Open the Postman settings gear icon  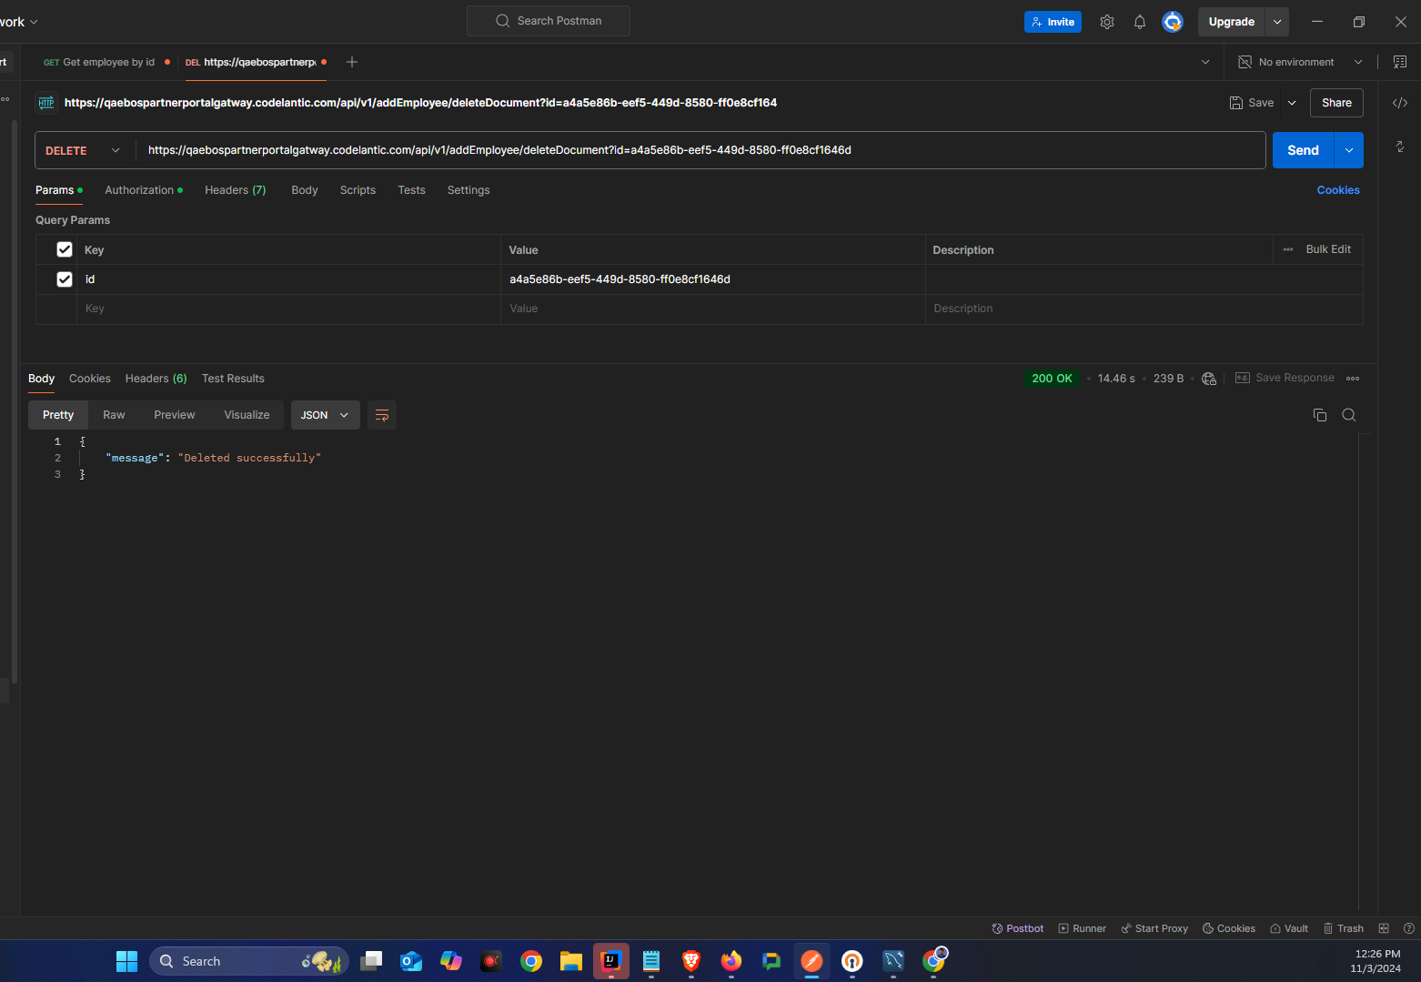pyautogui.click(x=1107, y=22)
